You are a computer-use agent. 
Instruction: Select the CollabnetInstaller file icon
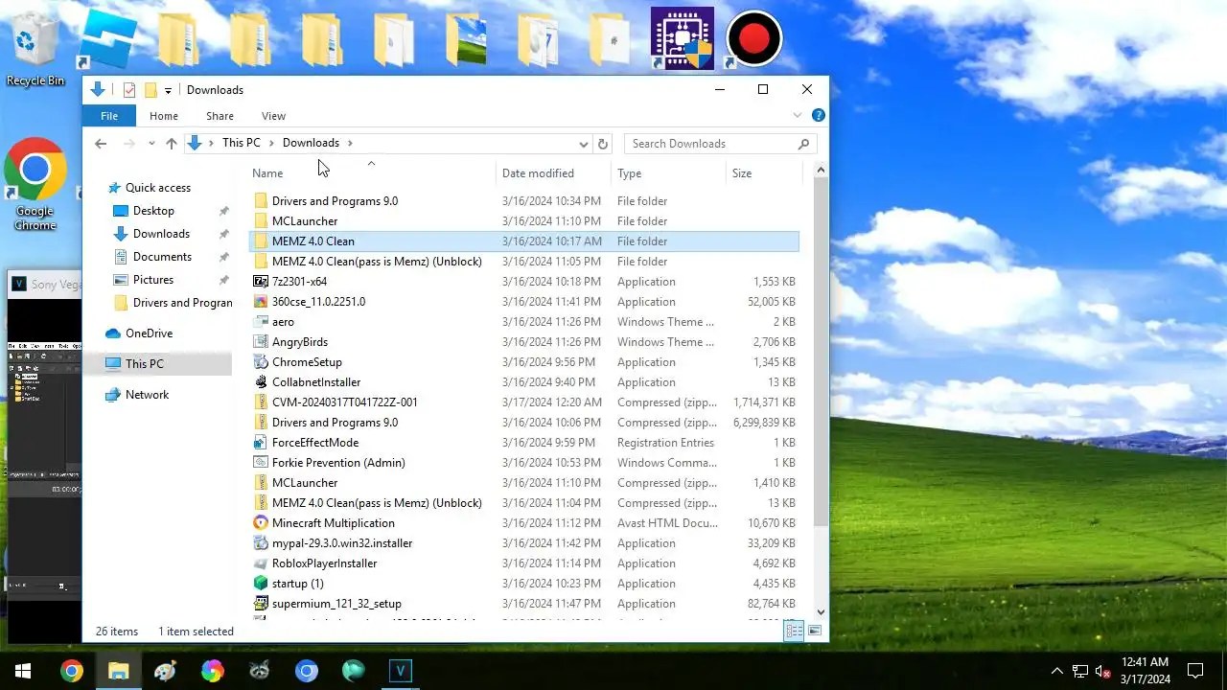(x=261, y=382)
